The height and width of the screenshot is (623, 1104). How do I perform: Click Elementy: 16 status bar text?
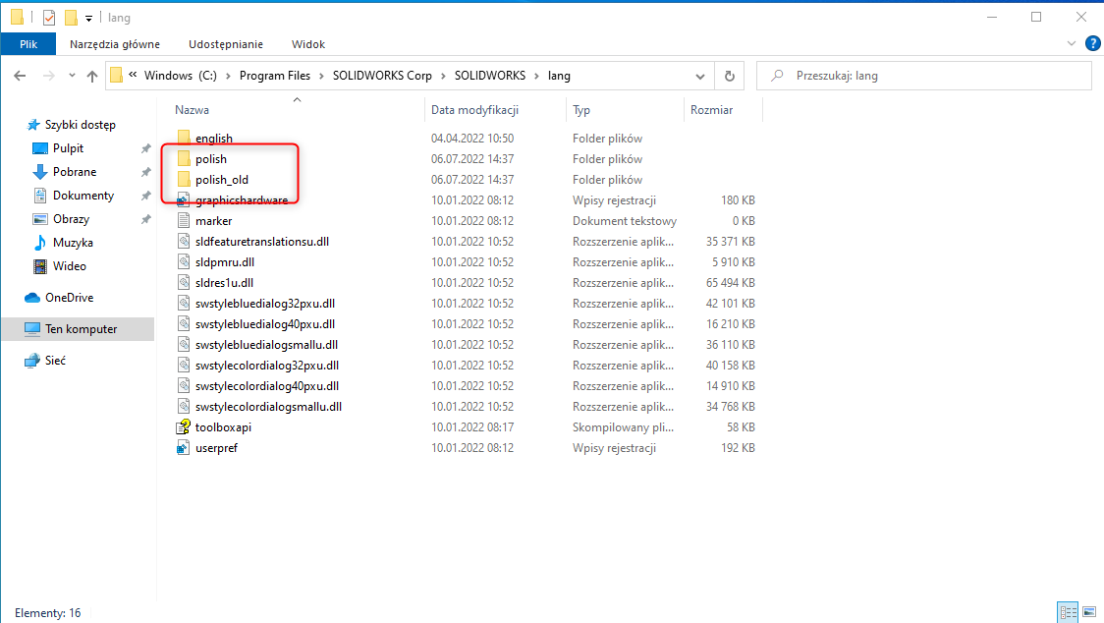48,612
